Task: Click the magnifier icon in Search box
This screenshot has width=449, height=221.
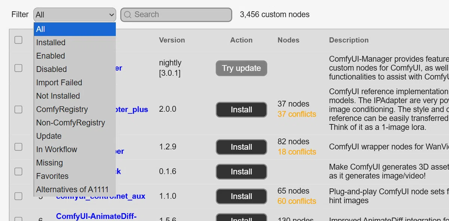Action: pyautogui.click(x=128, y=15)
